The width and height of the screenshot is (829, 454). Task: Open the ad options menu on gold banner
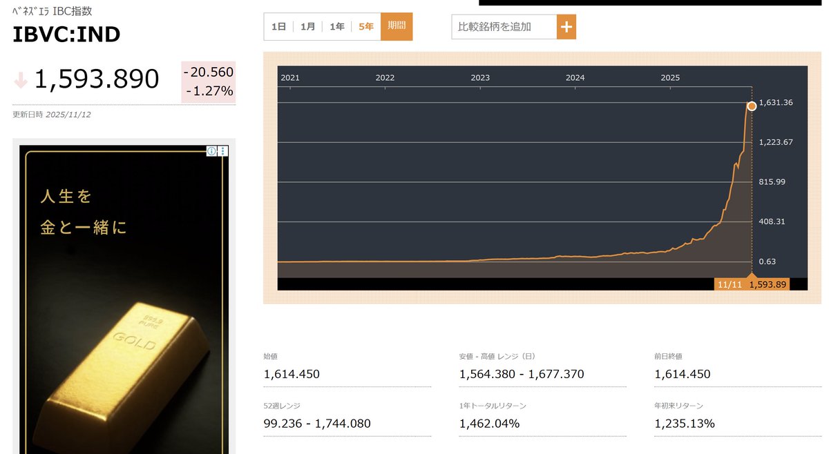coord(222,151)
